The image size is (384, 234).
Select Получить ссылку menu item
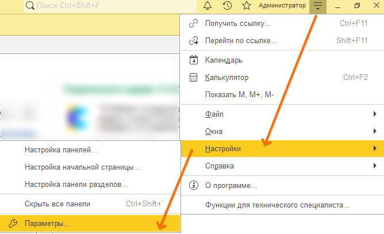(x=238, y=23)
